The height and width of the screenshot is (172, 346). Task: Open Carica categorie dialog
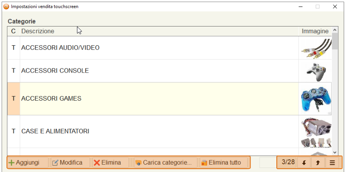165,163
